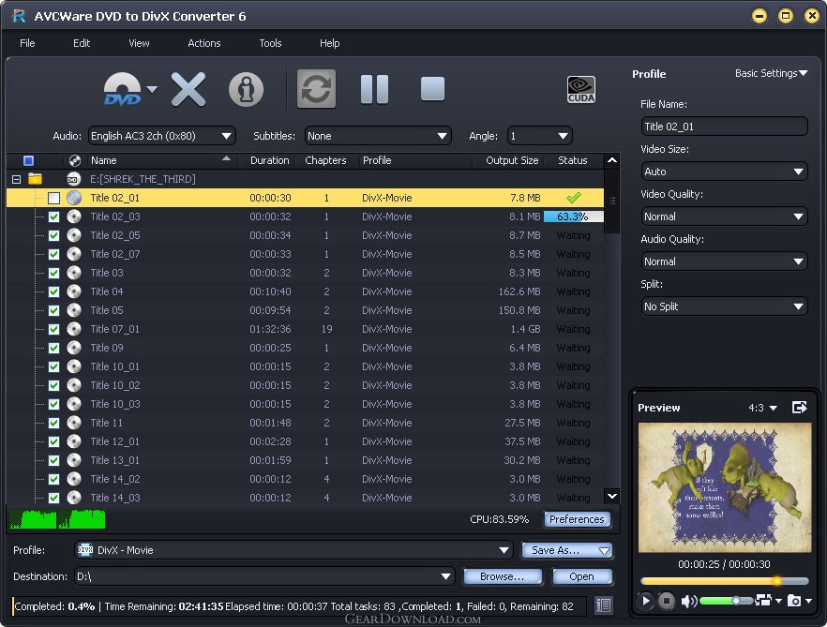The width and height of the screenshot is (827, 627).
Task: Toggle the check-all box in list header
Action: coord(28,160)
